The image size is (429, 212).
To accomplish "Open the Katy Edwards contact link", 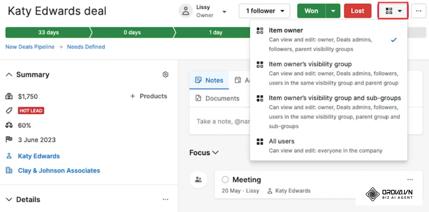I will click(39, 156).
